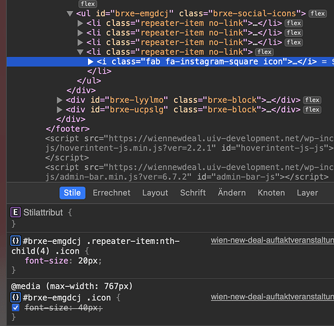Open stylesheet link for the media query rule
This screenshot has height=326, width=334.
(x=272, y=297)
